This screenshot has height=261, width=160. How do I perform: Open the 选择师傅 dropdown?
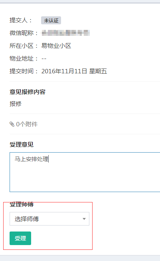pos(49,219)
